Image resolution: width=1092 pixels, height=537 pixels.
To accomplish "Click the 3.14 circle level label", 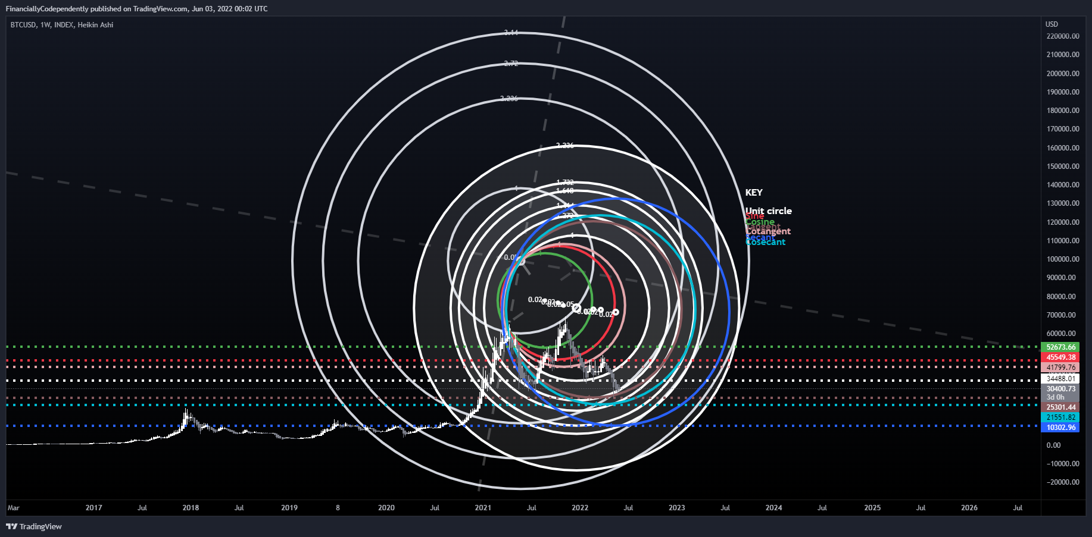I will coord(511,33).
